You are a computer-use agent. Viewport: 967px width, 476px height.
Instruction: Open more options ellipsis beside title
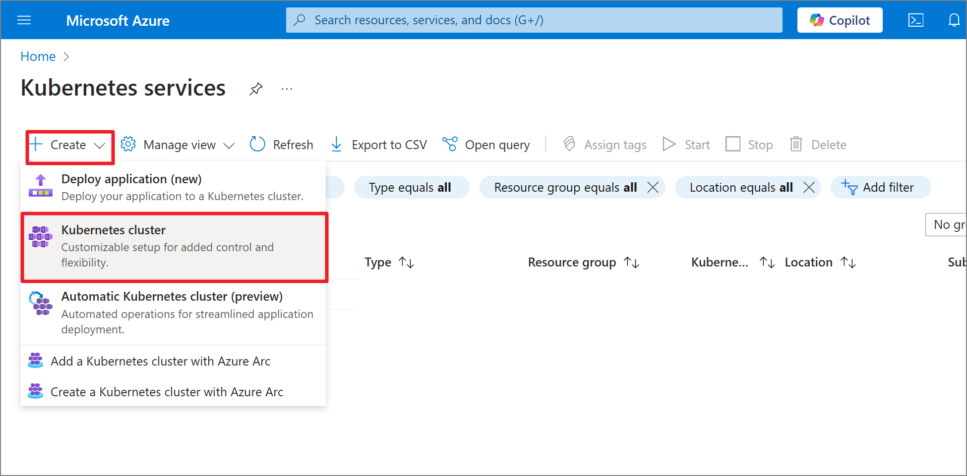click(287, 89)
